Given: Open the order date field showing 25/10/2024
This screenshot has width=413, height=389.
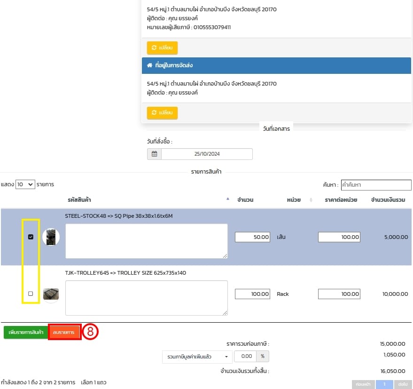Looking at the screenshot, I should click(x=207, y=154).
